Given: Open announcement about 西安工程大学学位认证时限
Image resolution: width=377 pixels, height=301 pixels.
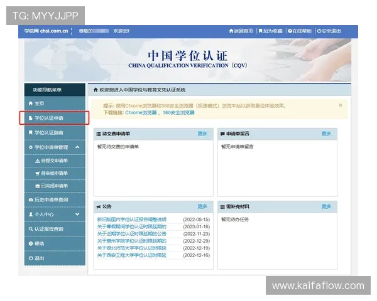Looking at the screenshot, I should (x=132, y=255).
